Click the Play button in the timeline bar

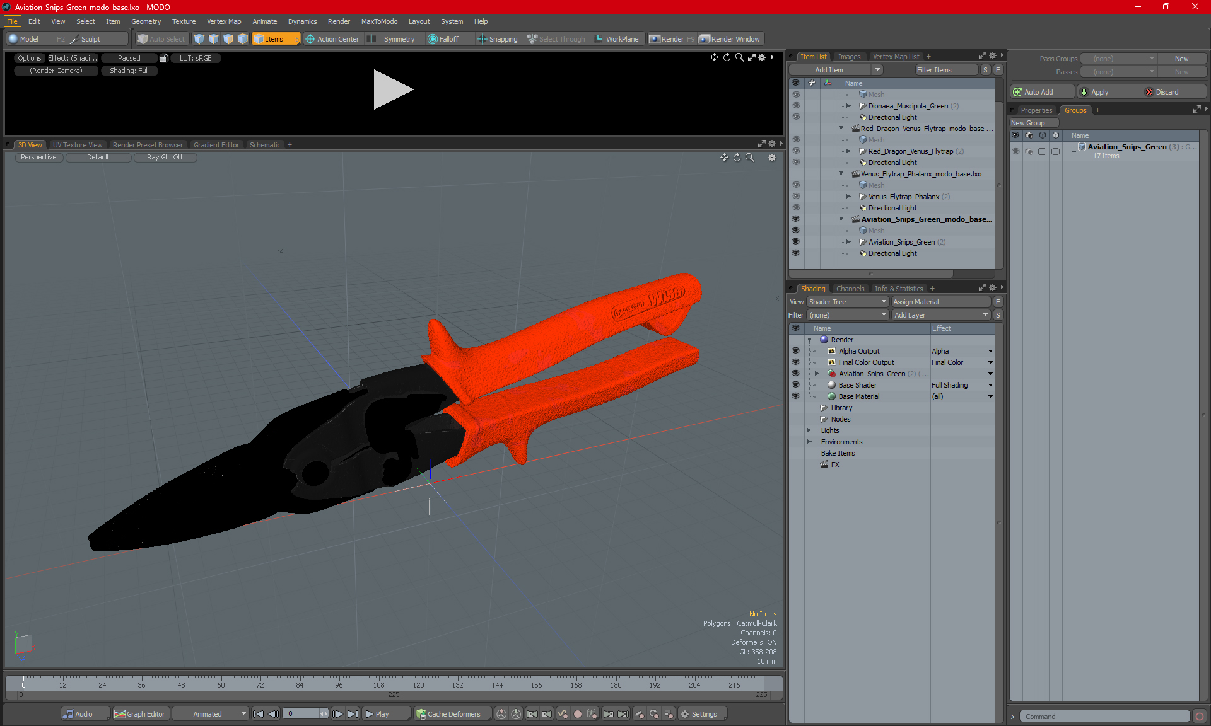tap(386, 714)
